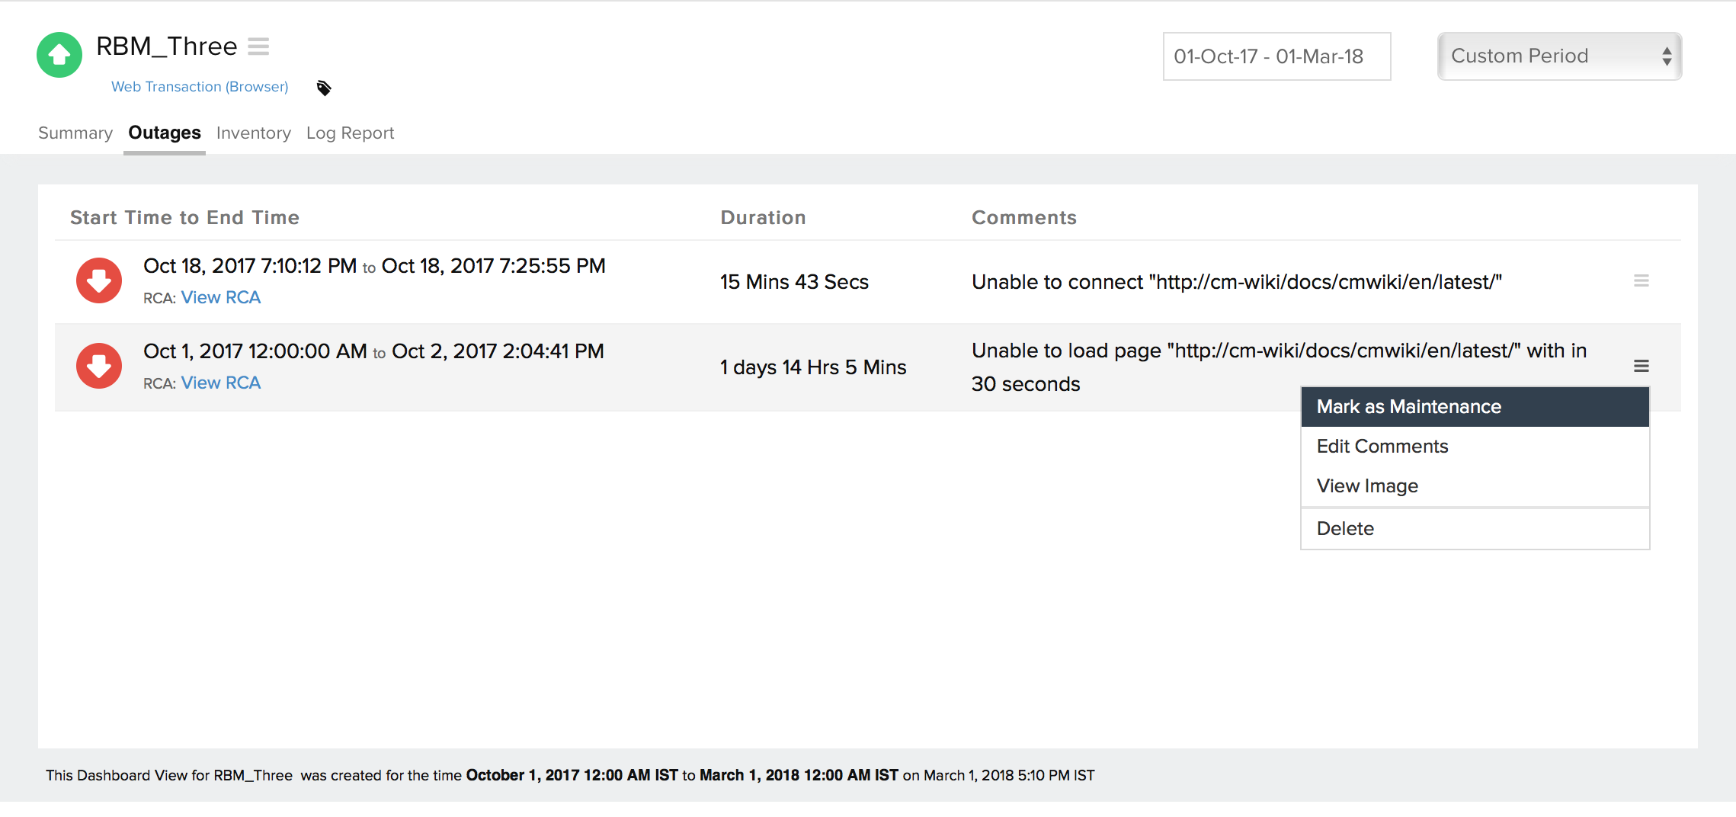
Task: Click View Image menu option
Action: click(x=1367, y=486)
